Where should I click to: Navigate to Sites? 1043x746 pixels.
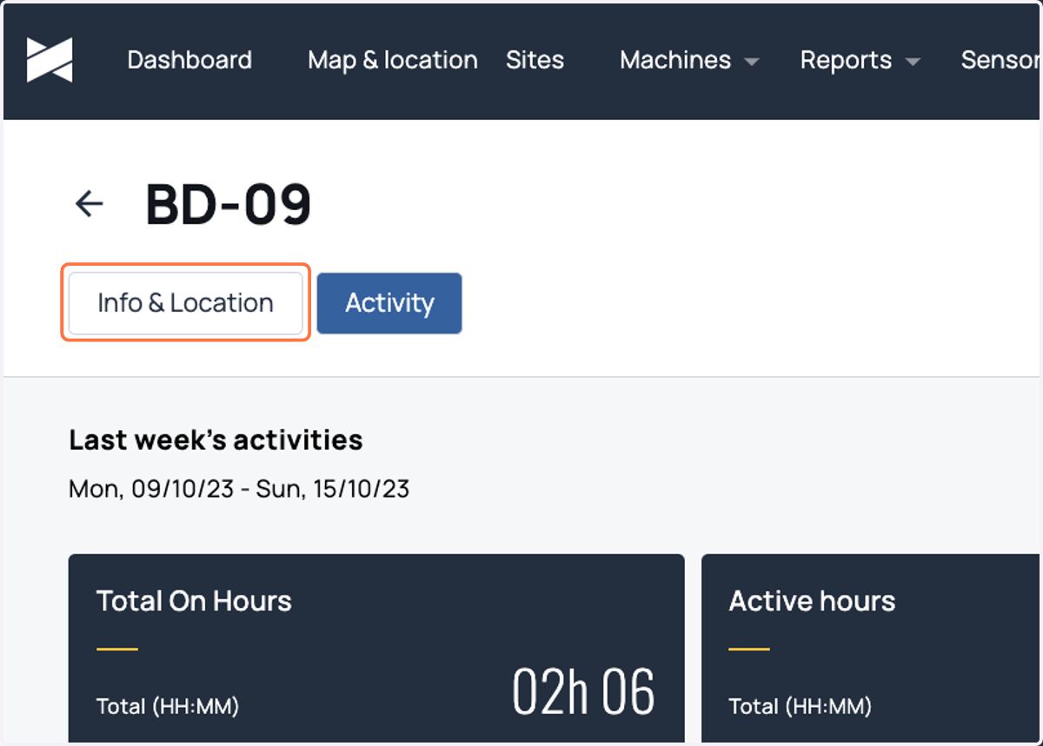[x=535, y=60]
